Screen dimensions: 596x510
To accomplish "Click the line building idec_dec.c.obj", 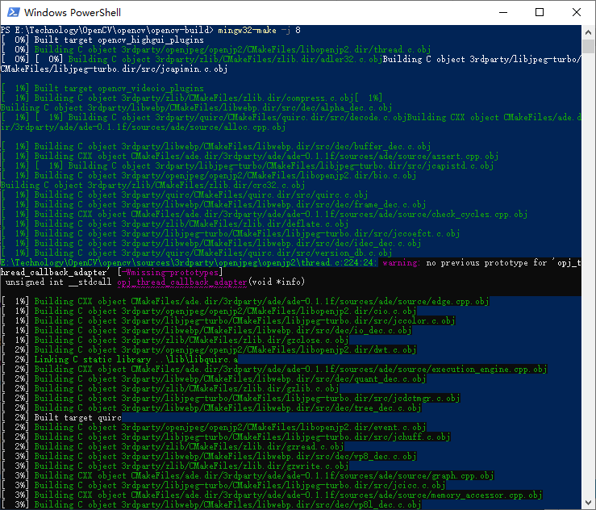I will pos(211,244).
